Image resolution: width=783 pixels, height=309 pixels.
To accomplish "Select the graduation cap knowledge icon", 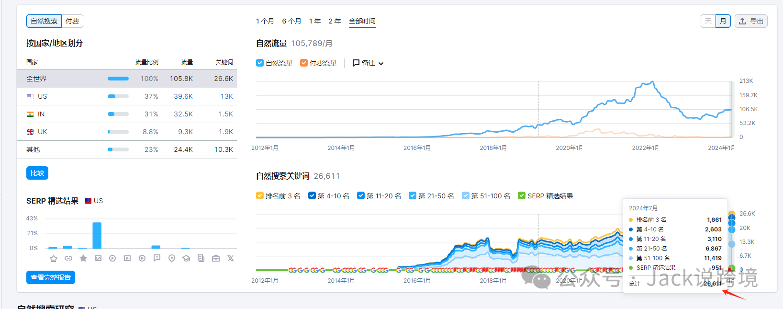I will click(186, 258).
